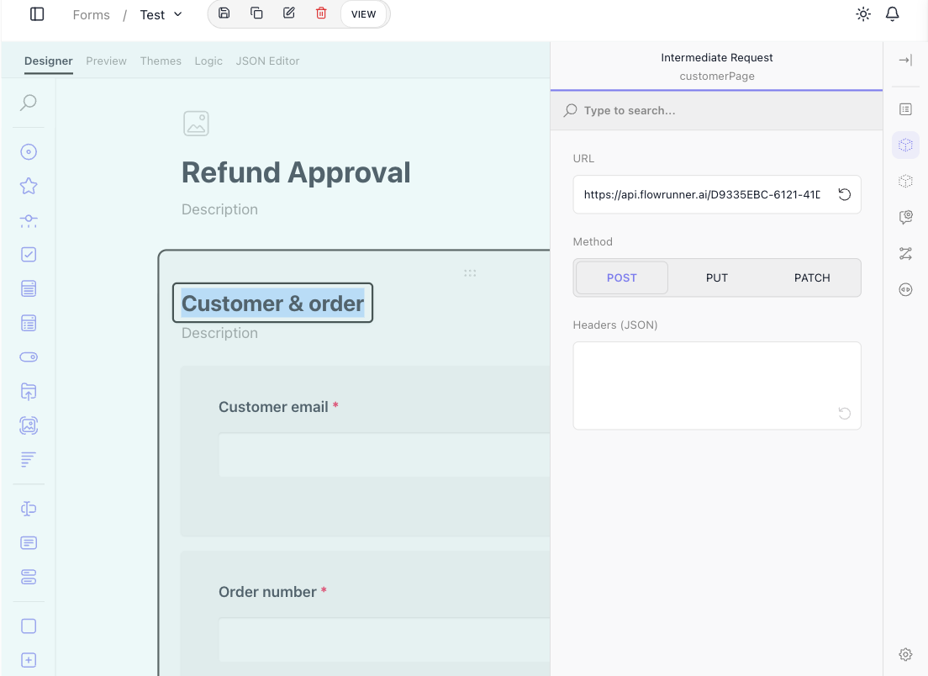This screenshot has height=676, width=928.
Task: Switch to the Logic tab
Action: [x=208, y=61]
